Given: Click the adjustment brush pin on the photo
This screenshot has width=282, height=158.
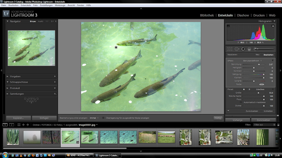Looking at the screenshot, I should tap(116, 47).
